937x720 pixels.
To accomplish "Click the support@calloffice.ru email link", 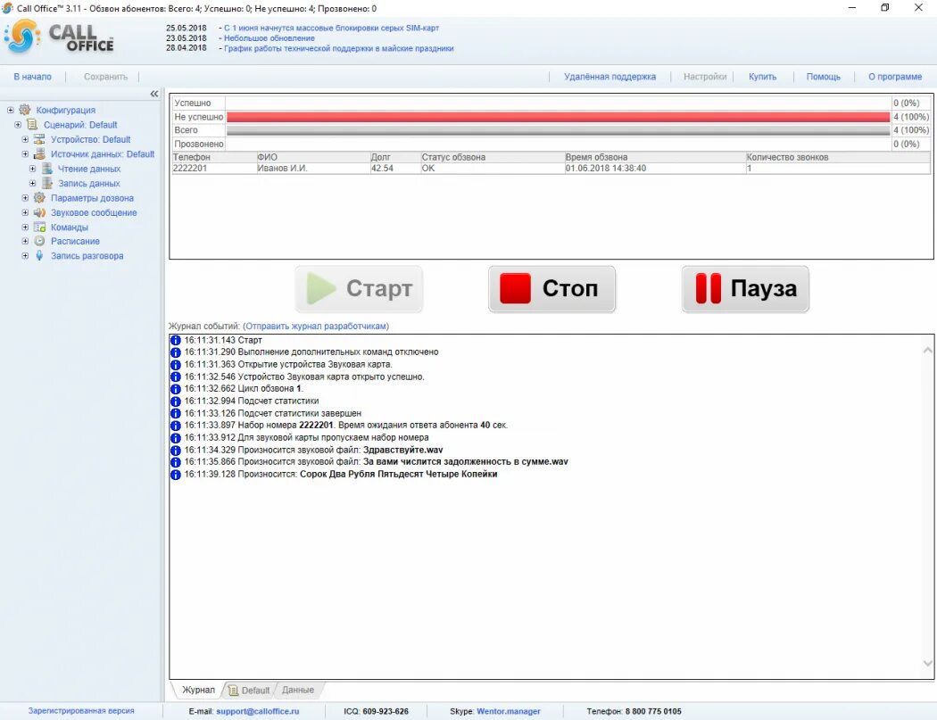I will (258, 711).
